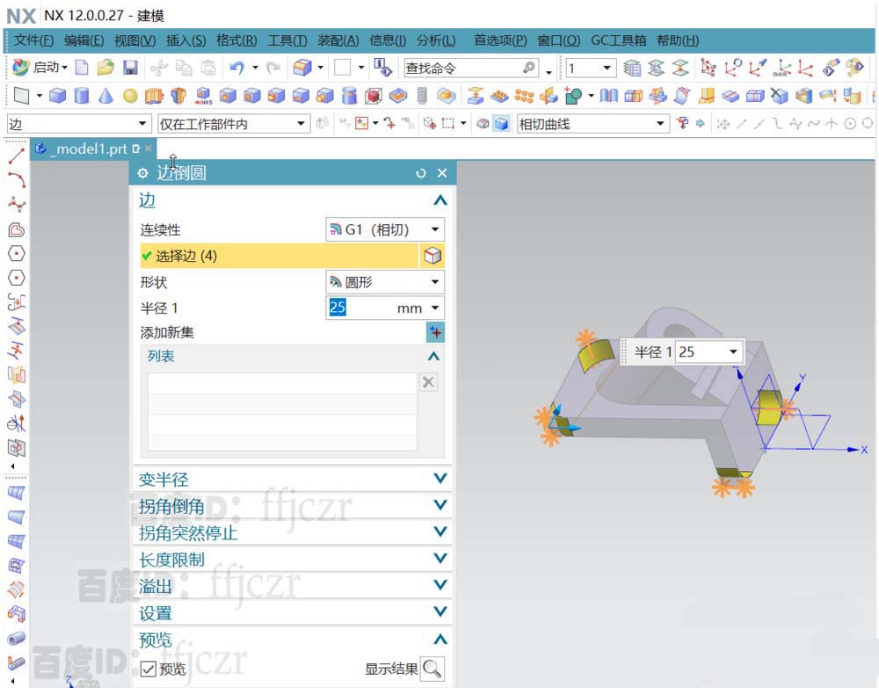Toggle the highlighted blue cube selection icon

coord(501,124)
